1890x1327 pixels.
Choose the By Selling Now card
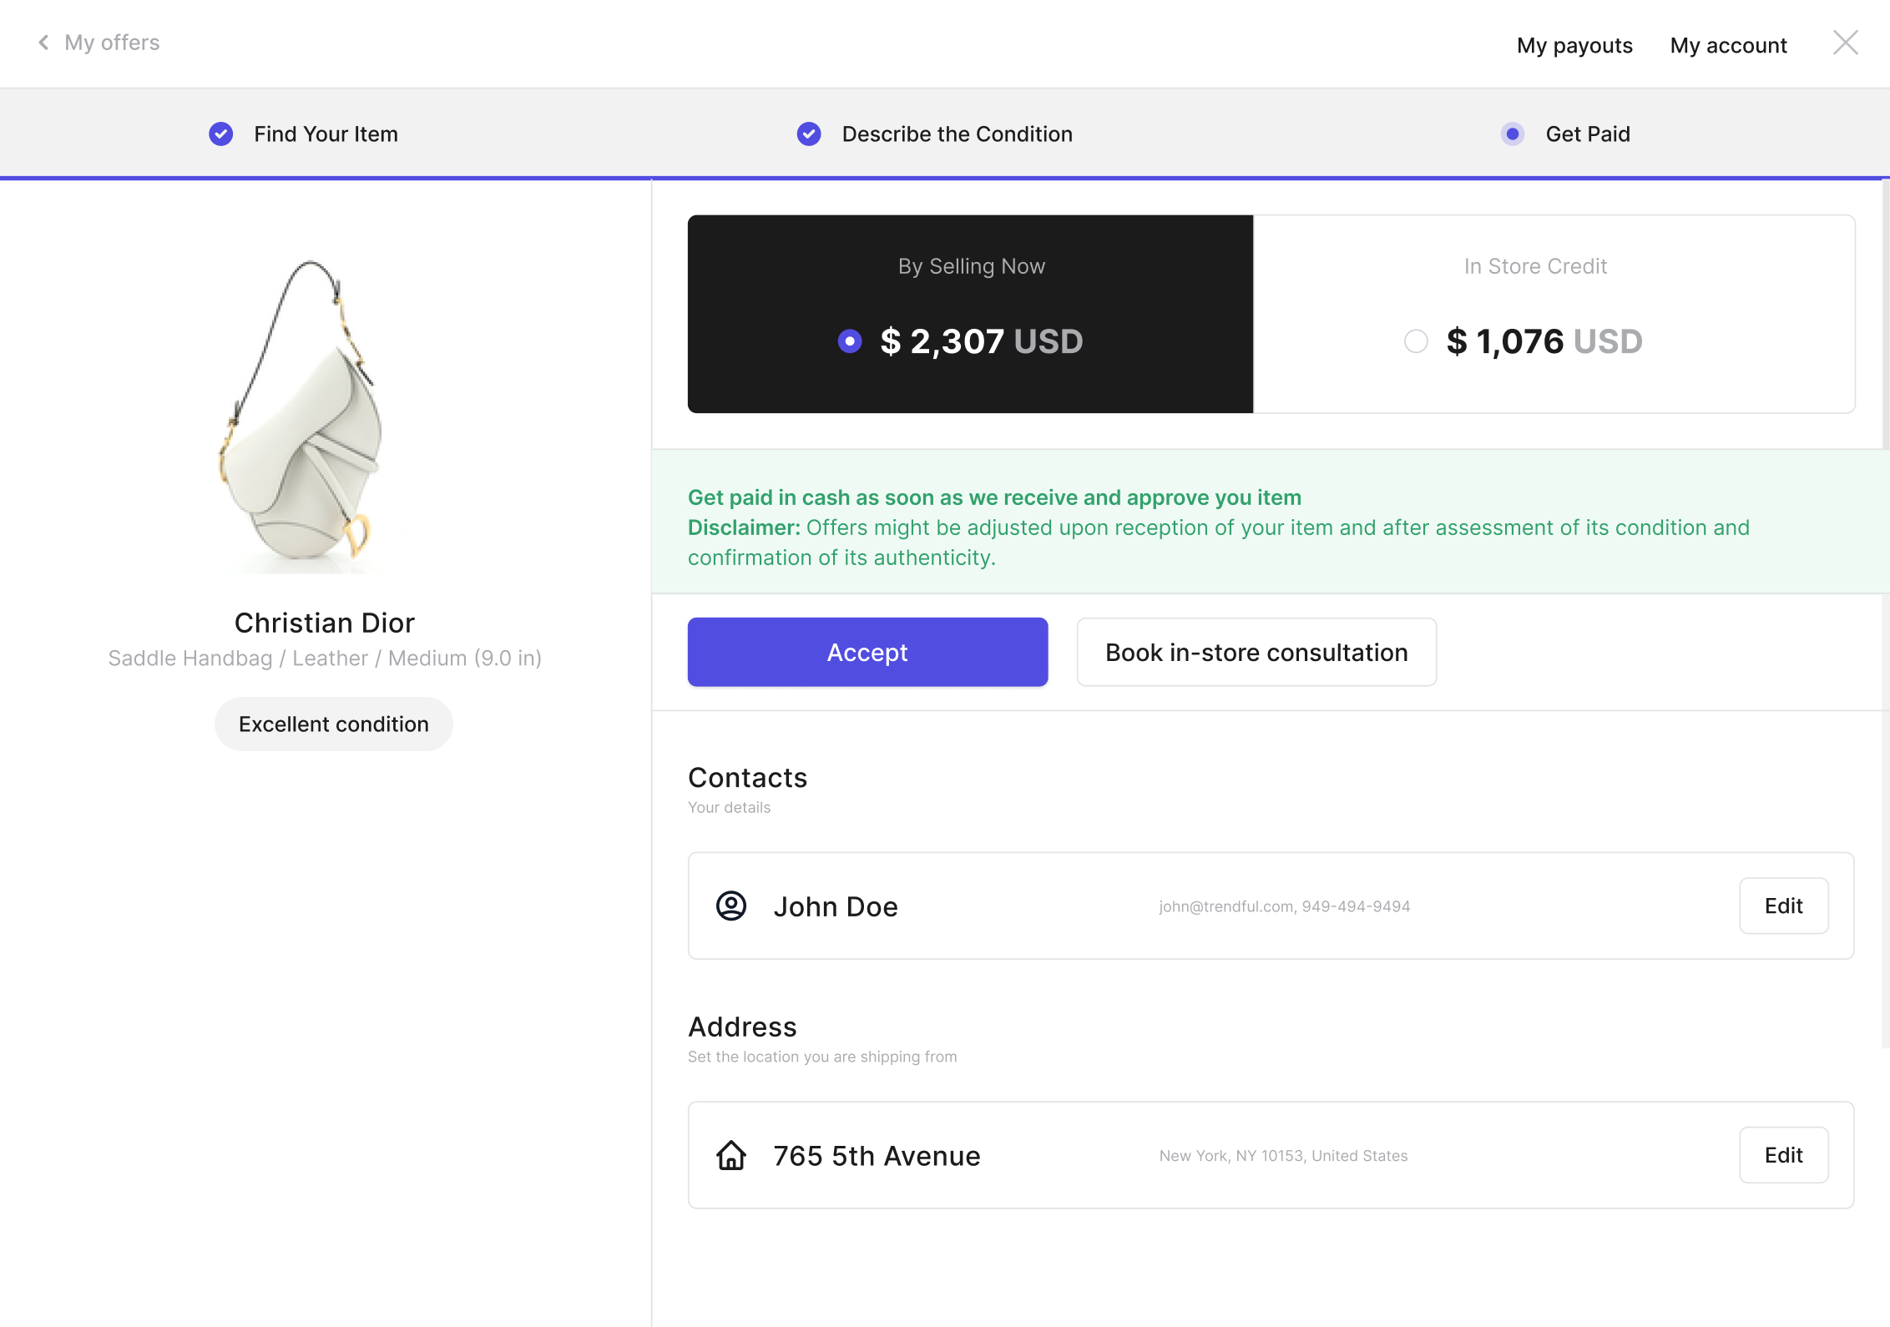[970, 314]
